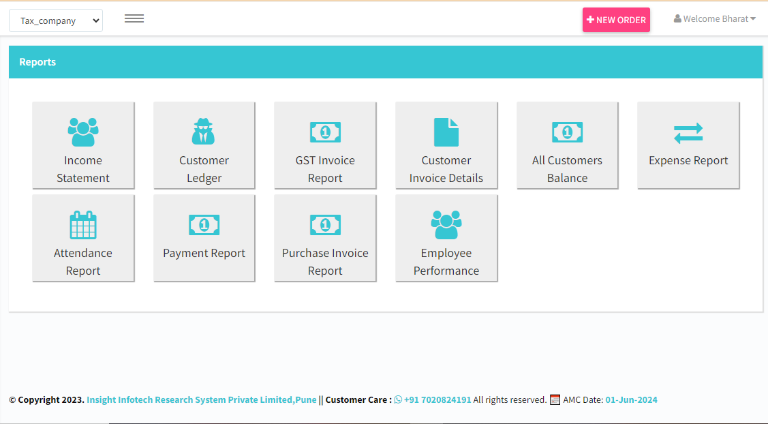Select Customer Invoice Details document icon
Viewport: 768px width, 424px height.
(x=446, y=132)
